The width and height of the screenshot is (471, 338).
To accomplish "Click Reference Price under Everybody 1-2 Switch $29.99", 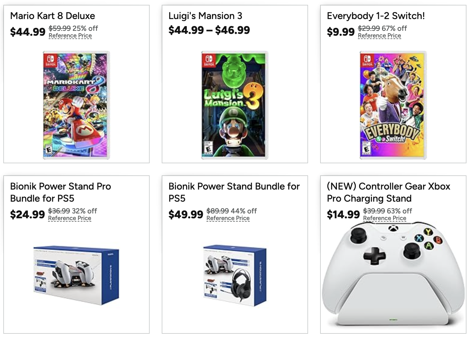I will pyautogui.click(x=379, y=36).
